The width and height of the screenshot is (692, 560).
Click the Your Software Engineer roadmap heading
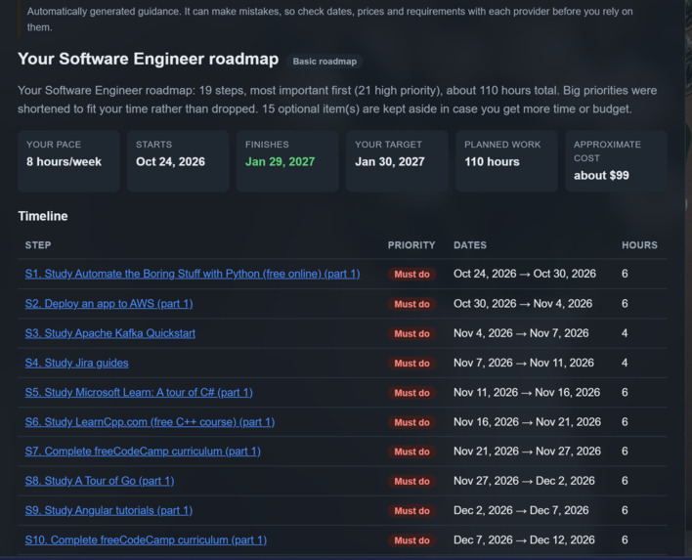[x=149, y=60]
